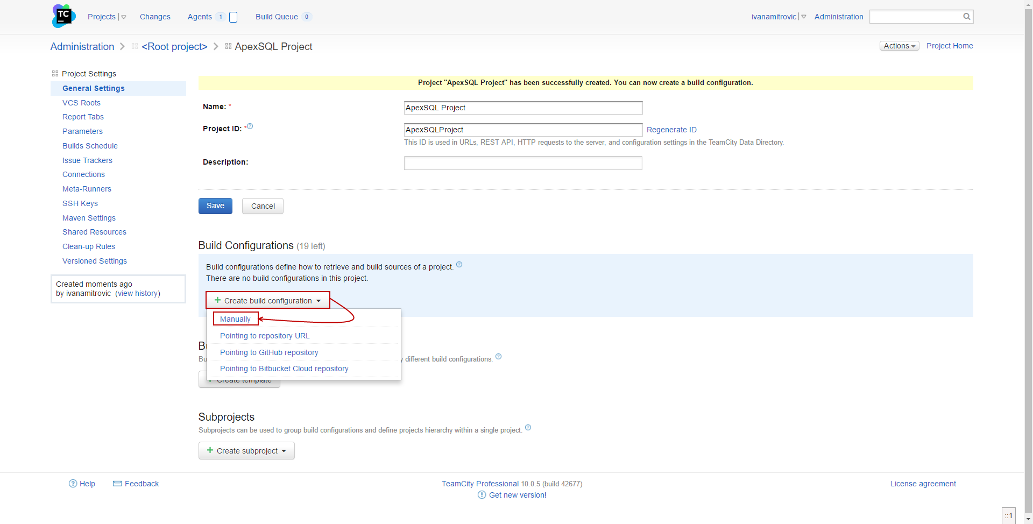Click the TeamCity logo icon

(x=63, y=16)
